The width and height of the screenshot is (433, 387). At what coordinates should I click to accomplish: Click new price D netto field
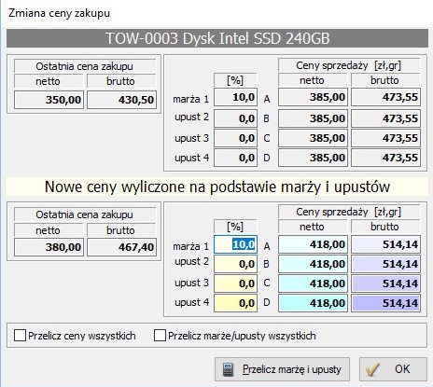coord(313,303)
